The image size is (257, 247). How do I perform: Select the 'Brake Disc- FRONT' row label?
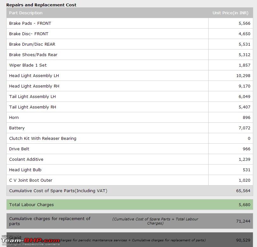pyautogui.click(x=29, y=34)
